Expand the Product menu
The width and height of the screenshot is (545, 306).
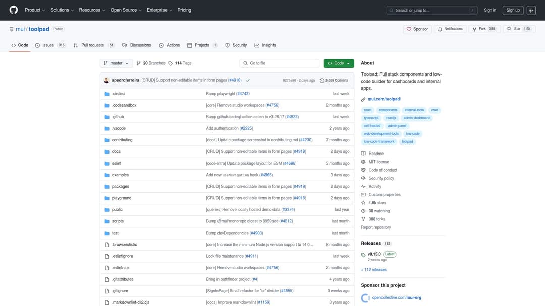coord(35,10)
